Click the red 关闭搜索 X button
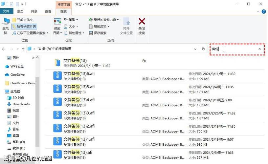 [142, 26]
